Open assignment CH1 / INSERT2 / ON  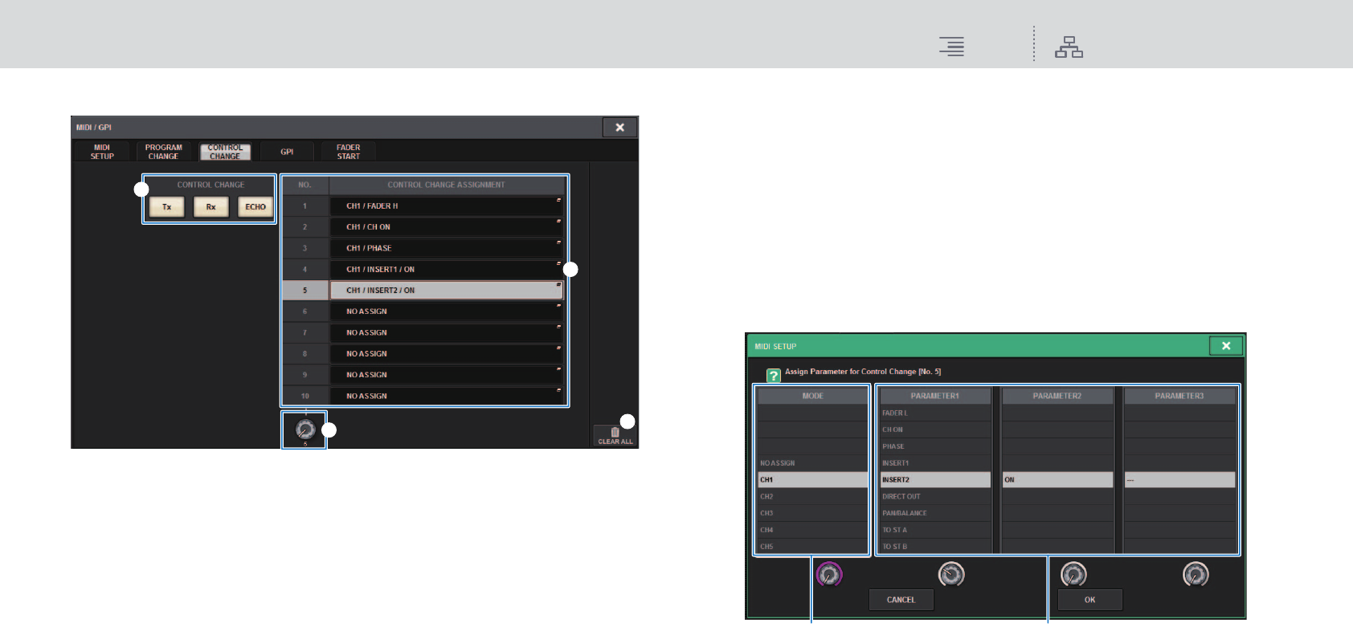pos(447,291)
